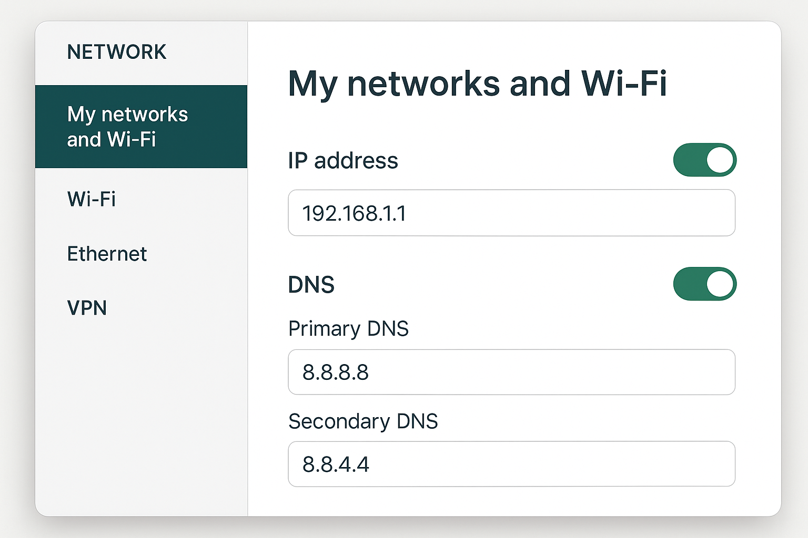Image resolution: width=808 pixels, height=538 pixels.
Task: Click the Primary DNS label
Action: [x=348, y=329]
